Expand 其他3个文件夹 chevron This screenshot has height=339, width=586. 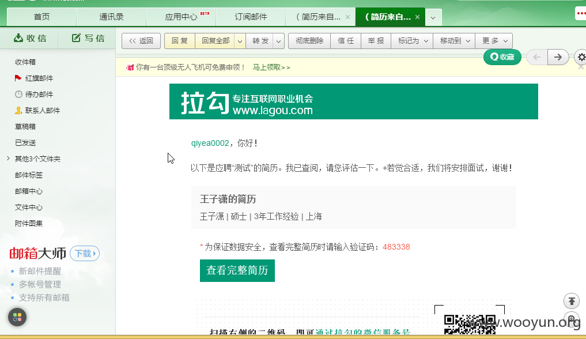point(8,159)
